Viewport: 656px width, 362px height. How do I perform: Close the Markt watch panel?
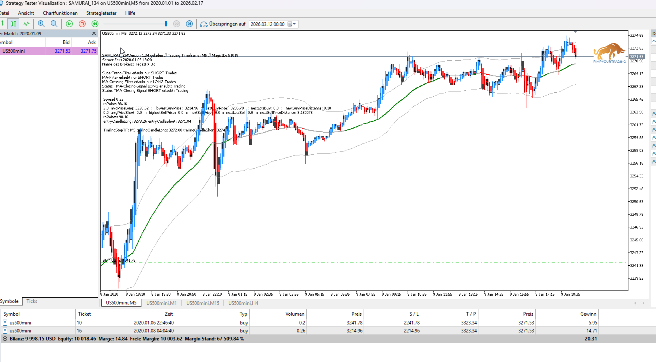pos(94,34)
